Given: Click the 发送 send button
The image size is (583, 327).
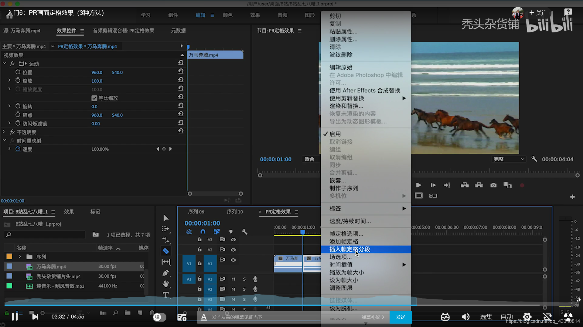Looking at the screenshot, I should pyautogui.click(x=401, y=317).
